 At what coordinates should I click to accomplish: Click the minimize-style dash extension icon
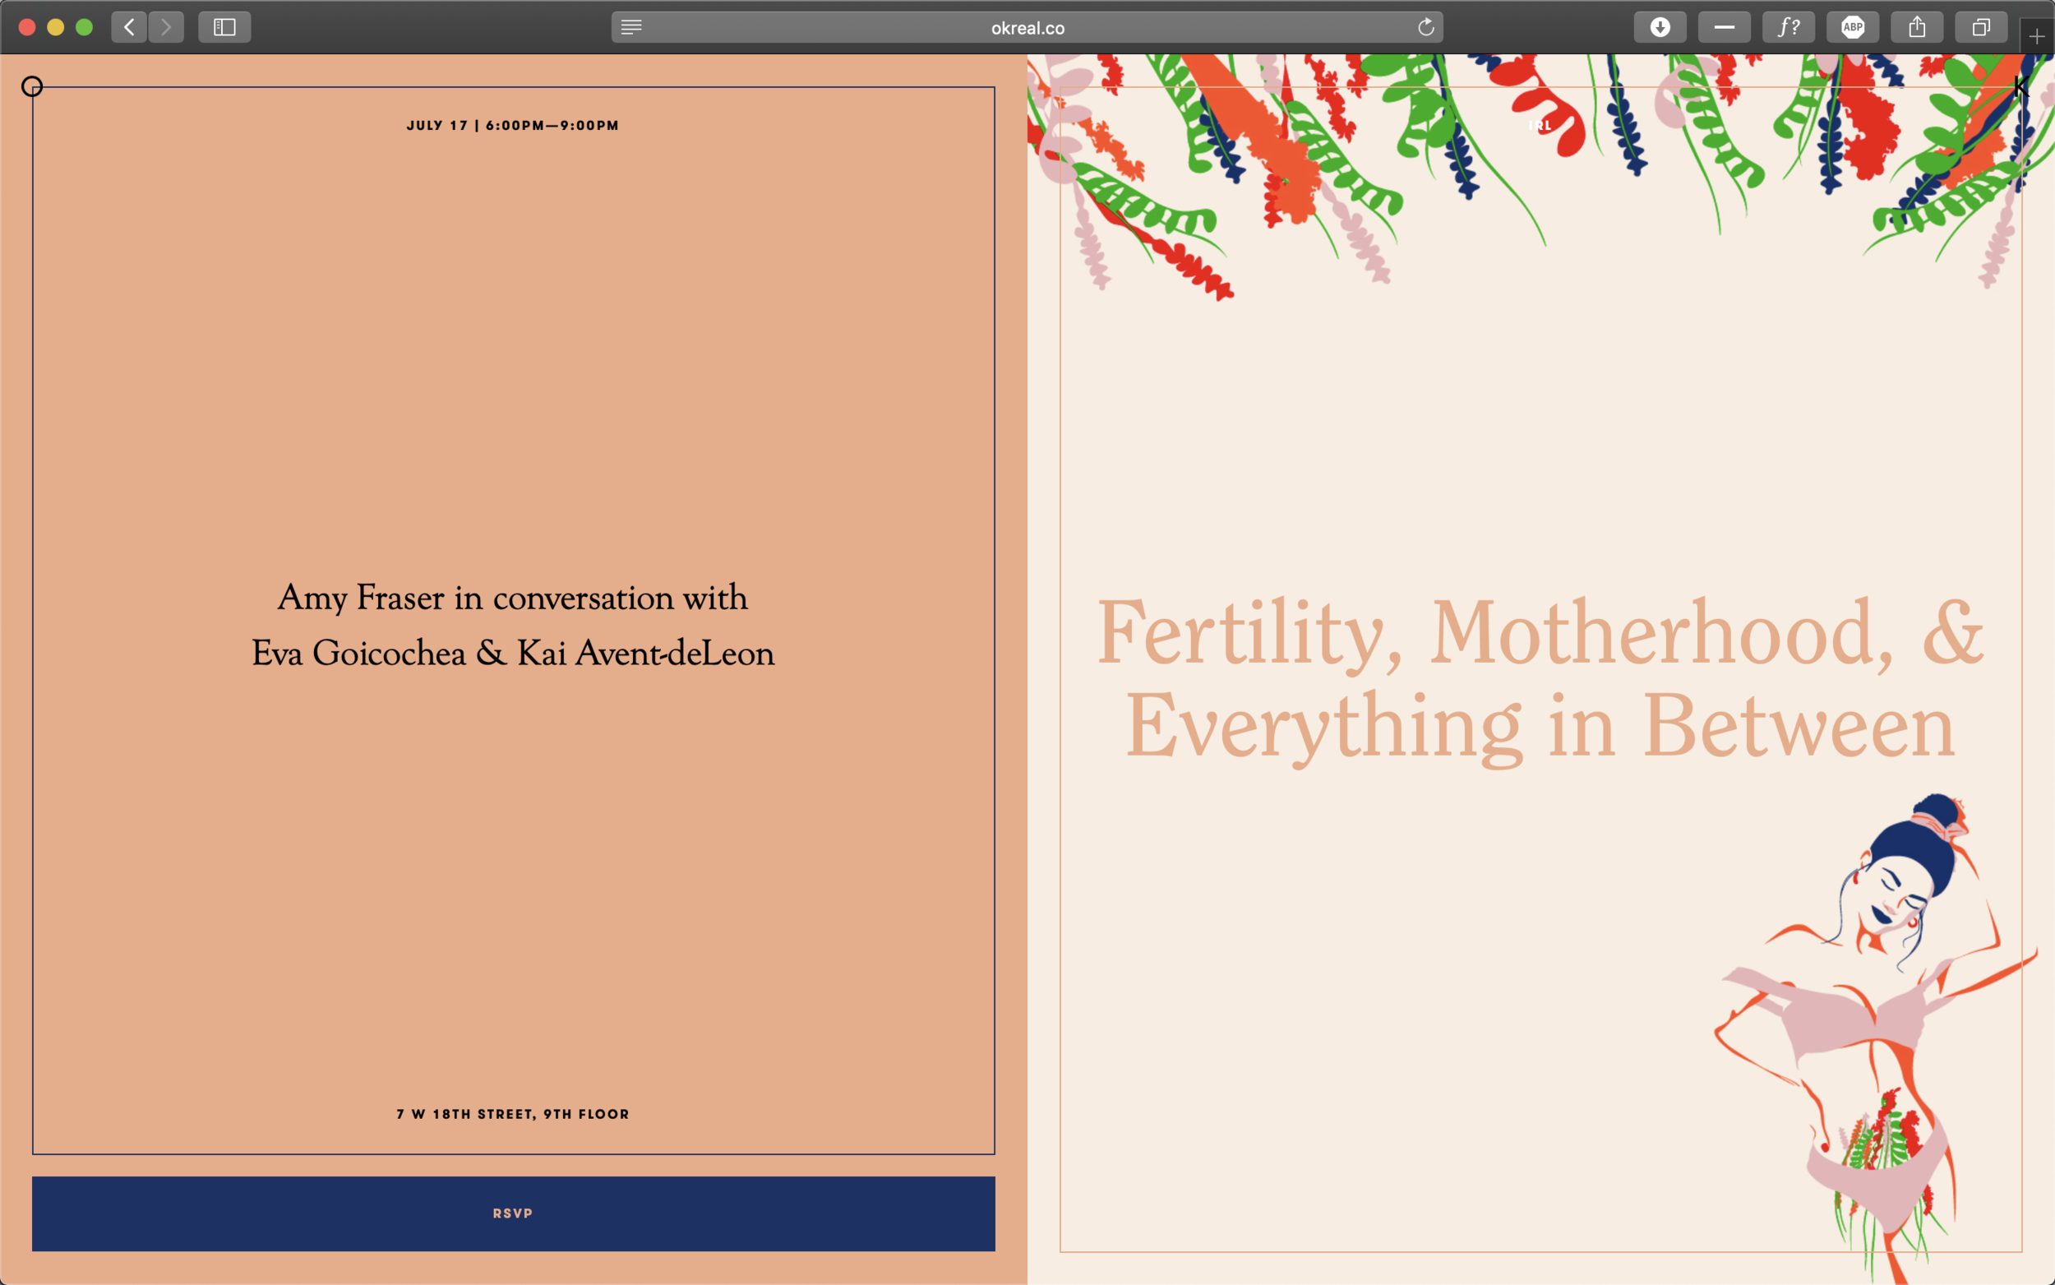(x=1724, y=26)
